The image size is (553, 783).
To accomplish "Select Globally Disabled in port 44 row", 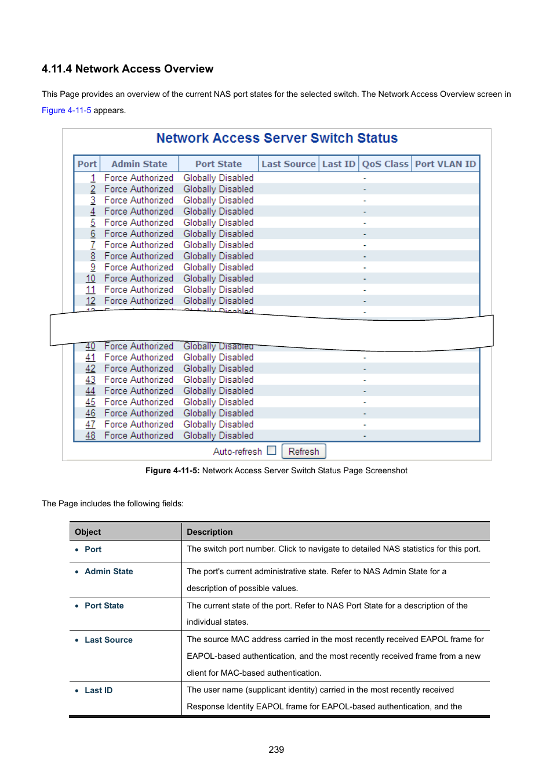I will coord(219,391).
